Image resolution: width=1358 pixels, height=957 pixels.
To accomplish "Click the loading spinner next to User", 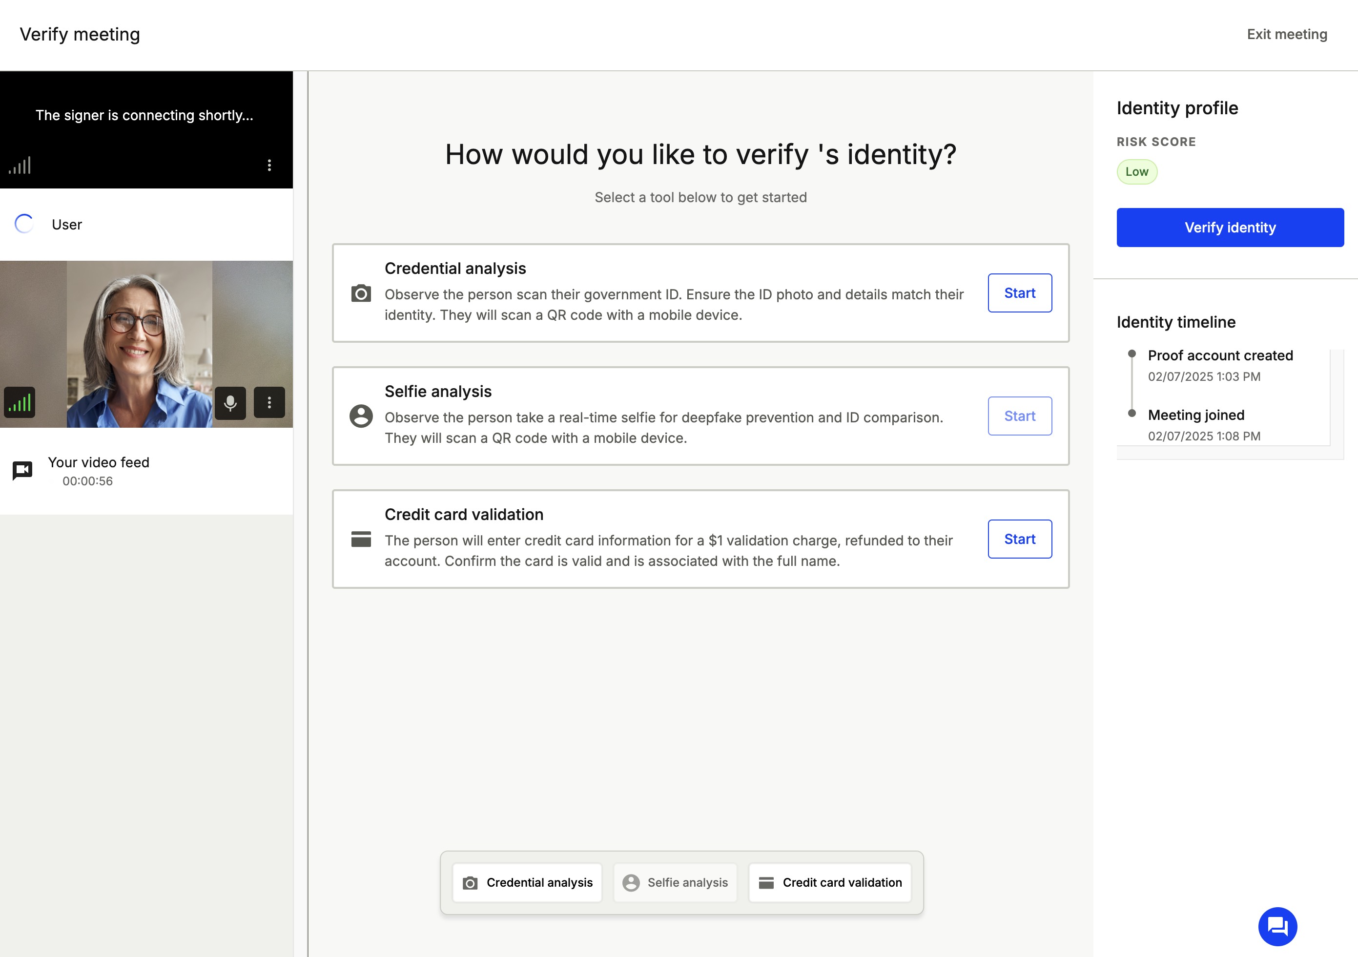I will coord(24,224).
